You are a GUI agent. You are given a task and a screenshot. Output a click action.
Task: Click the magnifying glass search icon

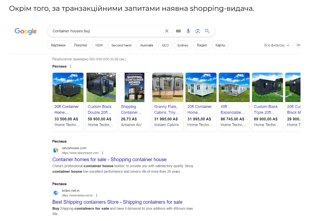[x=207, y=31]
